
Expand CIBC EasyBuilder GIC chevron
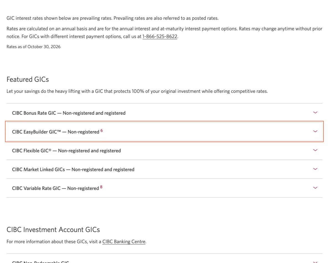point(315,132)
